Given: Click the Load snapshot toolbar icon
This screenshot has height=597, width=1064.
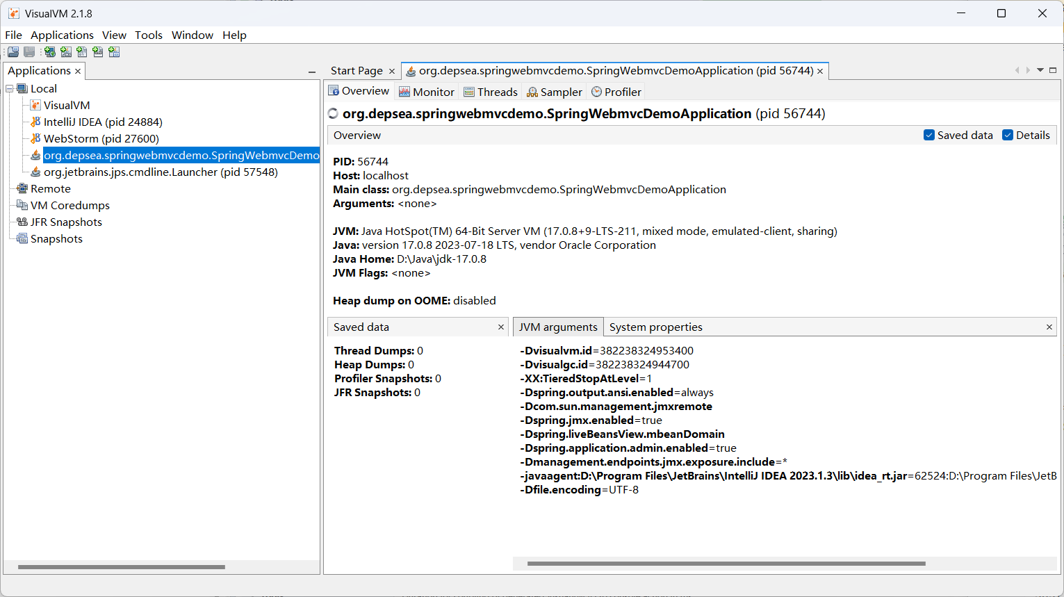Looking at the screenshot, I should (13, 52).
